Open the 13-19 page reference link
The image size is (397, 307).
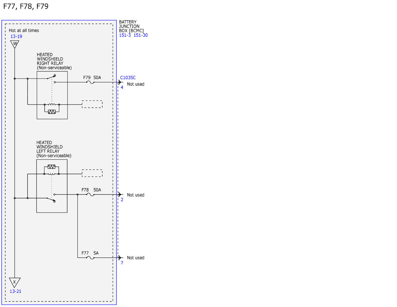[16, 36]
